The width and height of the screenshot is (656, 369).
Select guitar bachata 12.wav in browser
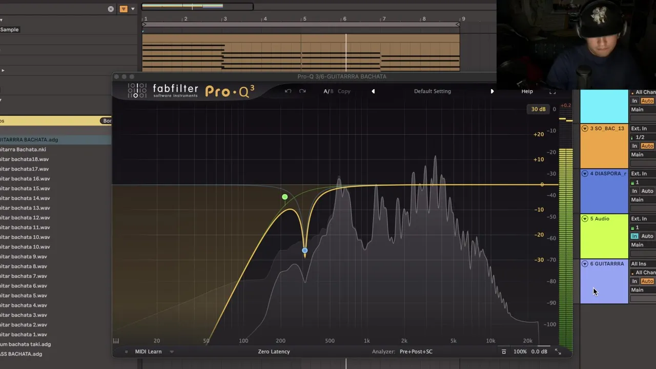click(25, 218)
